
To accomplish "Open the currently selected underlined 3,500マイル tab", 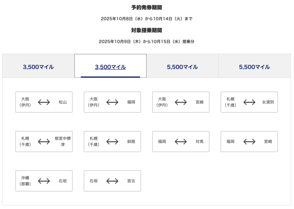I will pos(111,67).
